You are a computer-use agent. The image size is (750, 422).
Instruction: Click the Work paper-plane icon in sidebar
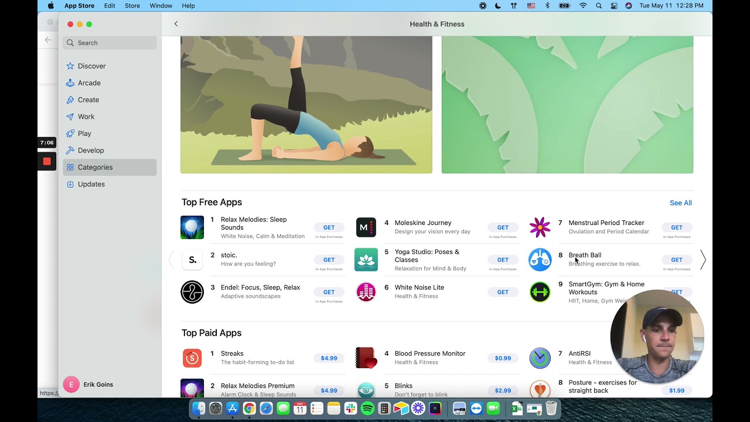click(70, 117)
